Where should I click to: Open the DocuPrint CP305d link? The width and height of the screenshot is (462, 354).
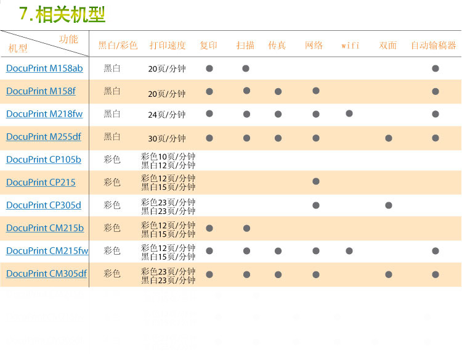44,205
